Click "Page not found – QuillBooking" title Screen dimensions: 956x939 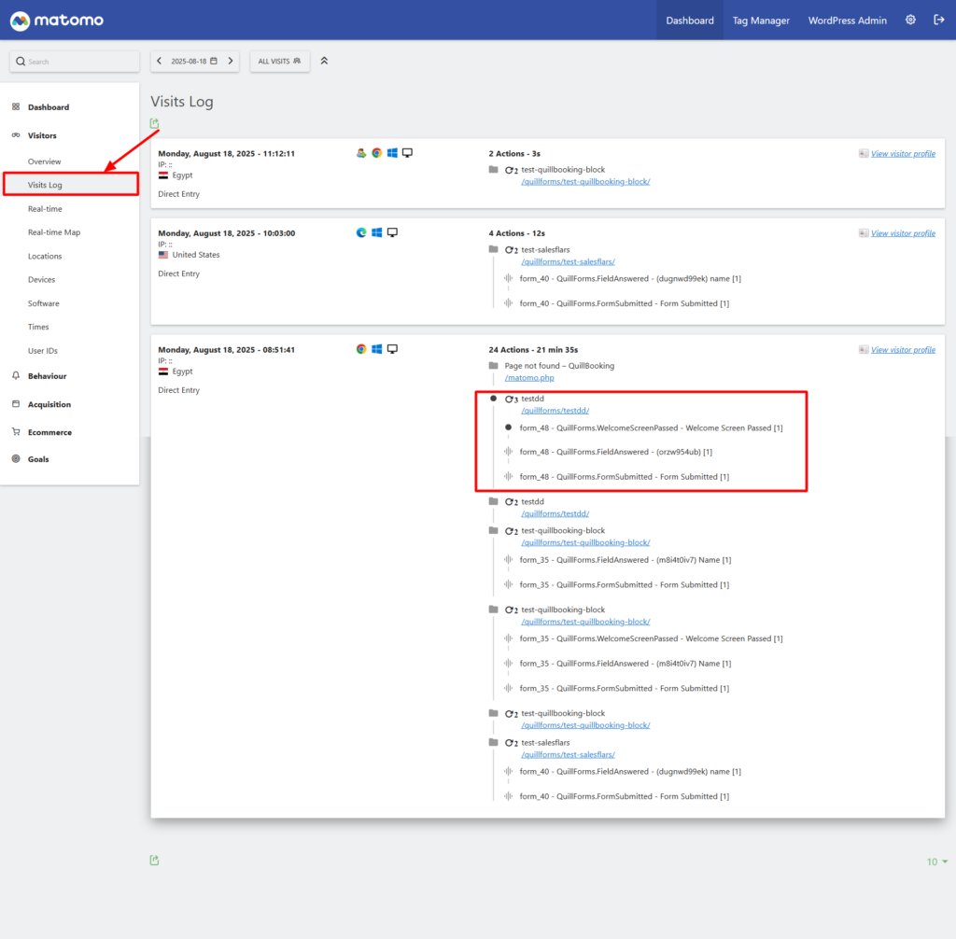(x=559, y=366)
